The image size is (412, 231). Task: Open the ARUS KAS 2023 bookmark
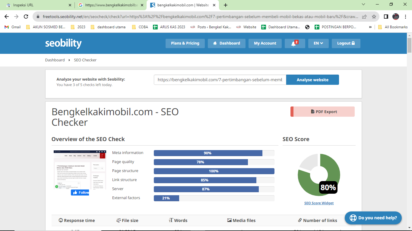(x=169, y=27)
